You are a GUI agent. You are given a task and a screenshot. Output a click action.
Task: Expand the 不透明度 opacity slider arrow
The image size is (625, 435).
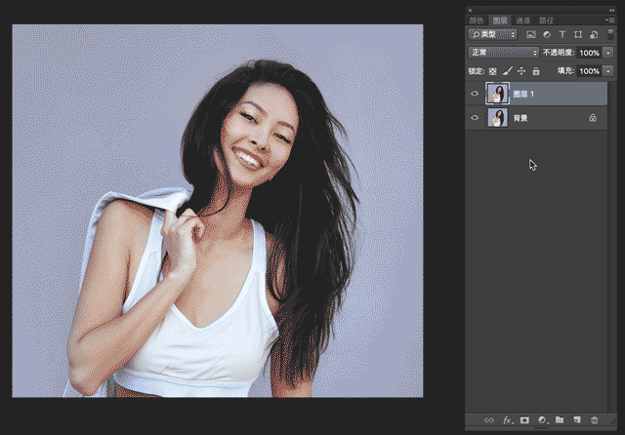(x=608, y=53)
